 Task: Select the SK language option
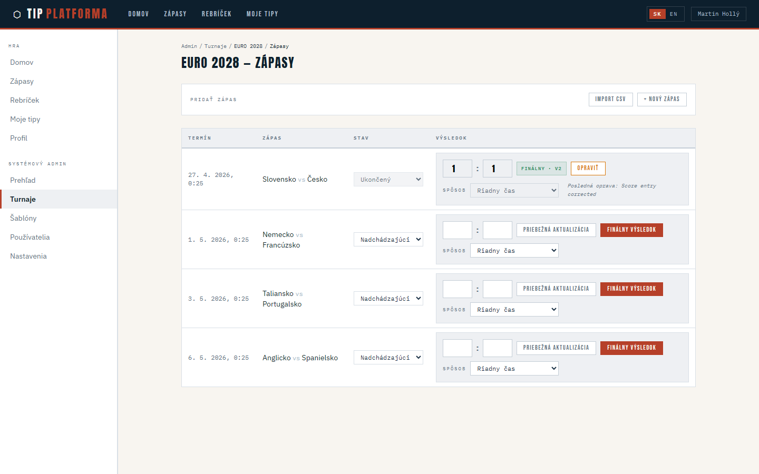(657, 14)
